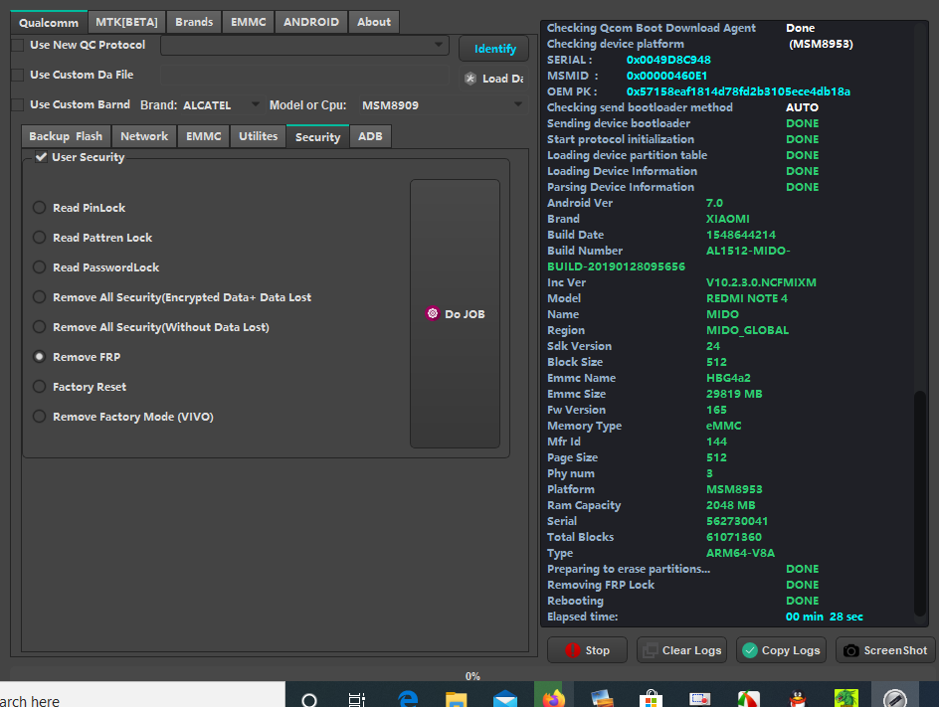Open Task View in taskbar

click(x=357, y=699)
